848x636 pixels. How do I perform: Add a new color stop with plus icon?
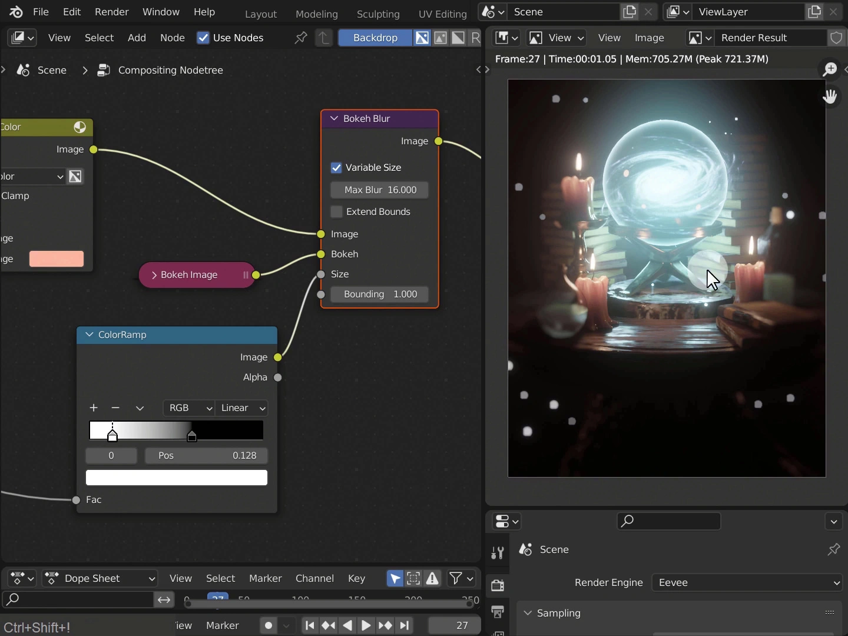tap(94, 408)
